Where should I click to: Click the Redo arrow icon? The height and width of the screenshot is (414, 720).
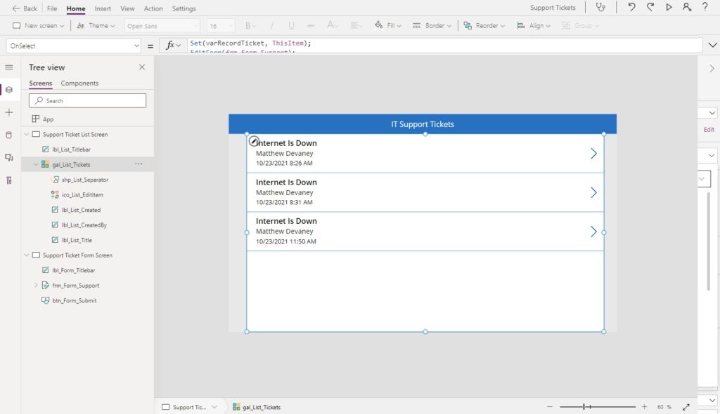tap(650, 7)
